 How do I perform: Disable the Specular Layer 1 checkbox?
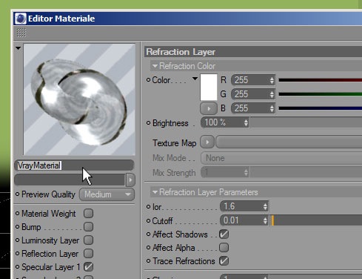(x=88, y=267)
